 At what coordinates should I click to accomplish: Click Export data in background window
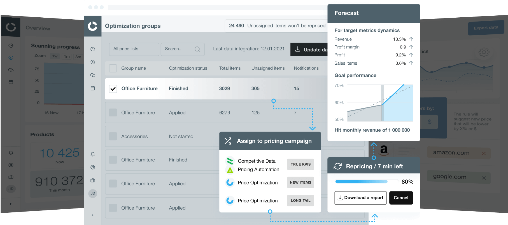(x=486, y=28)
